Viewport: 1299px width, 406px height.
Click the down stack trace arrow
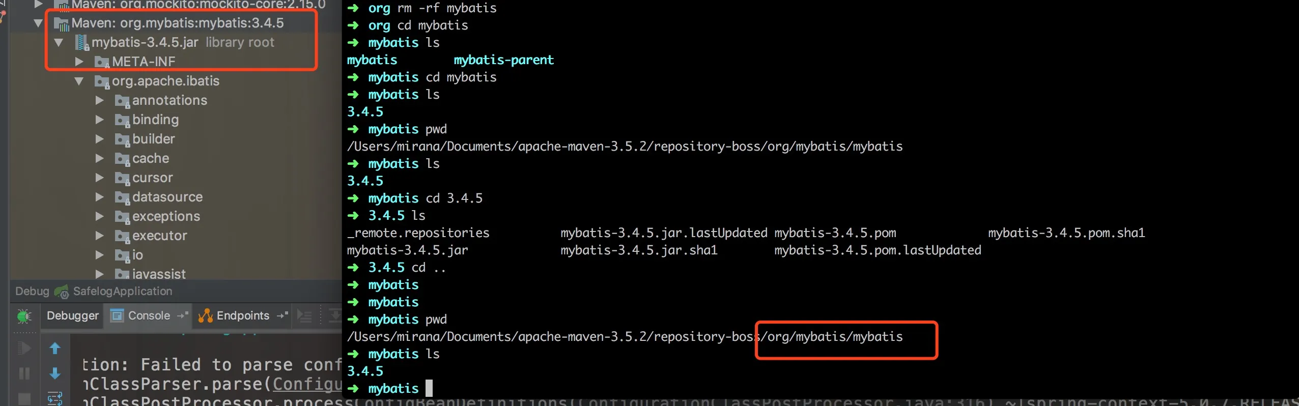(x=55, y=374)
